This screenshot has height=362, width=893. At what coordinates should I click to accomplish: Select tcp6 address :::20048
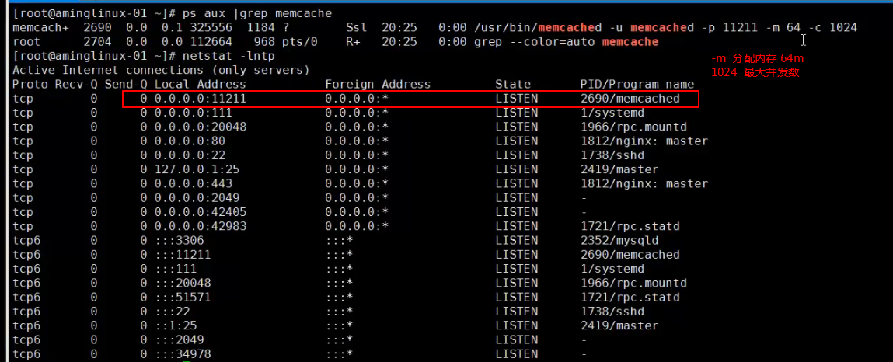pyautogui.click(x=182, y=283)
